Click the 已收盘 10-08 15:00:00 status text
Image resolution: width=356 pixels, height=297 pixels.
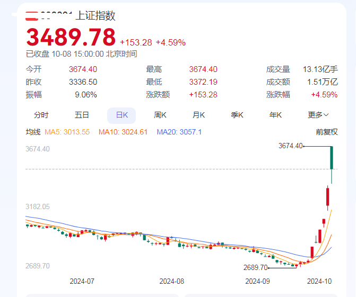[81, 54]
